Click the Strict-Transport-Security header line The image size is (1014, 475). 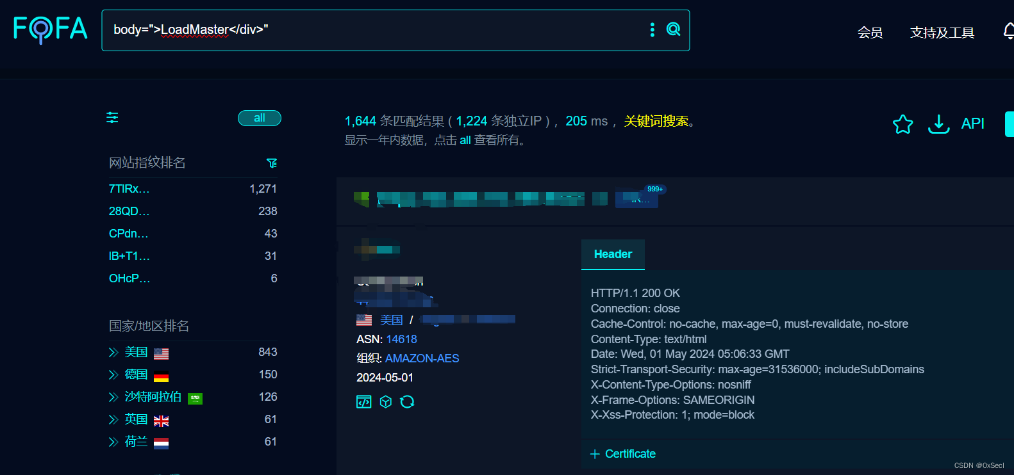[x=757, y=369]
